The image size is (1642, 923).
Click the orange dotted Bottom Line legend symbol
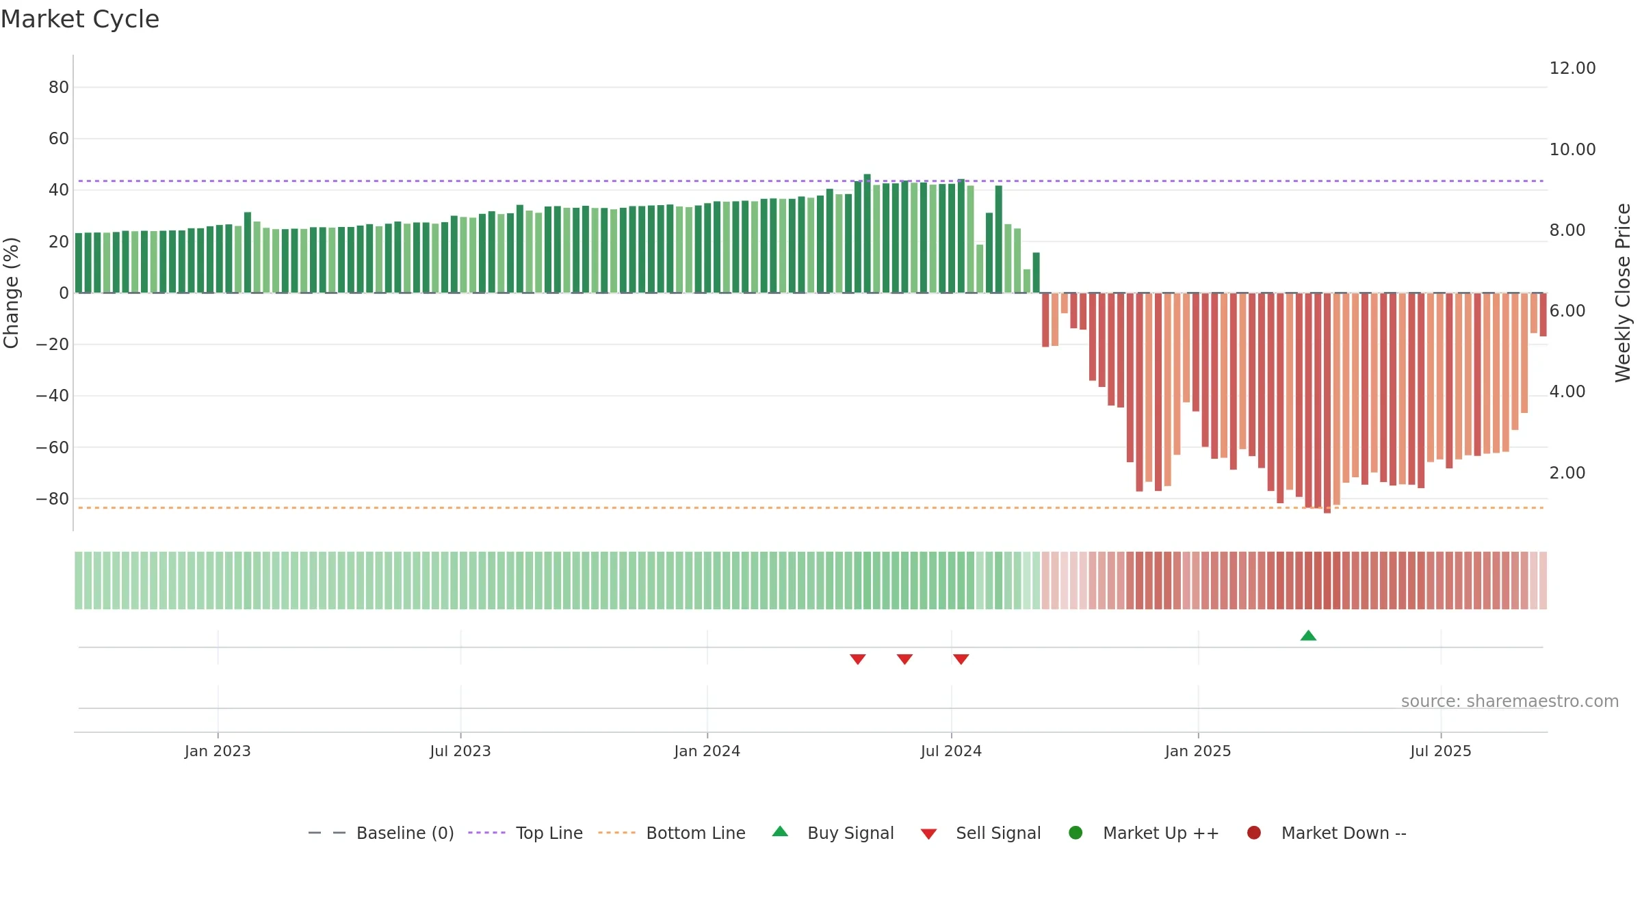[616, 833]
